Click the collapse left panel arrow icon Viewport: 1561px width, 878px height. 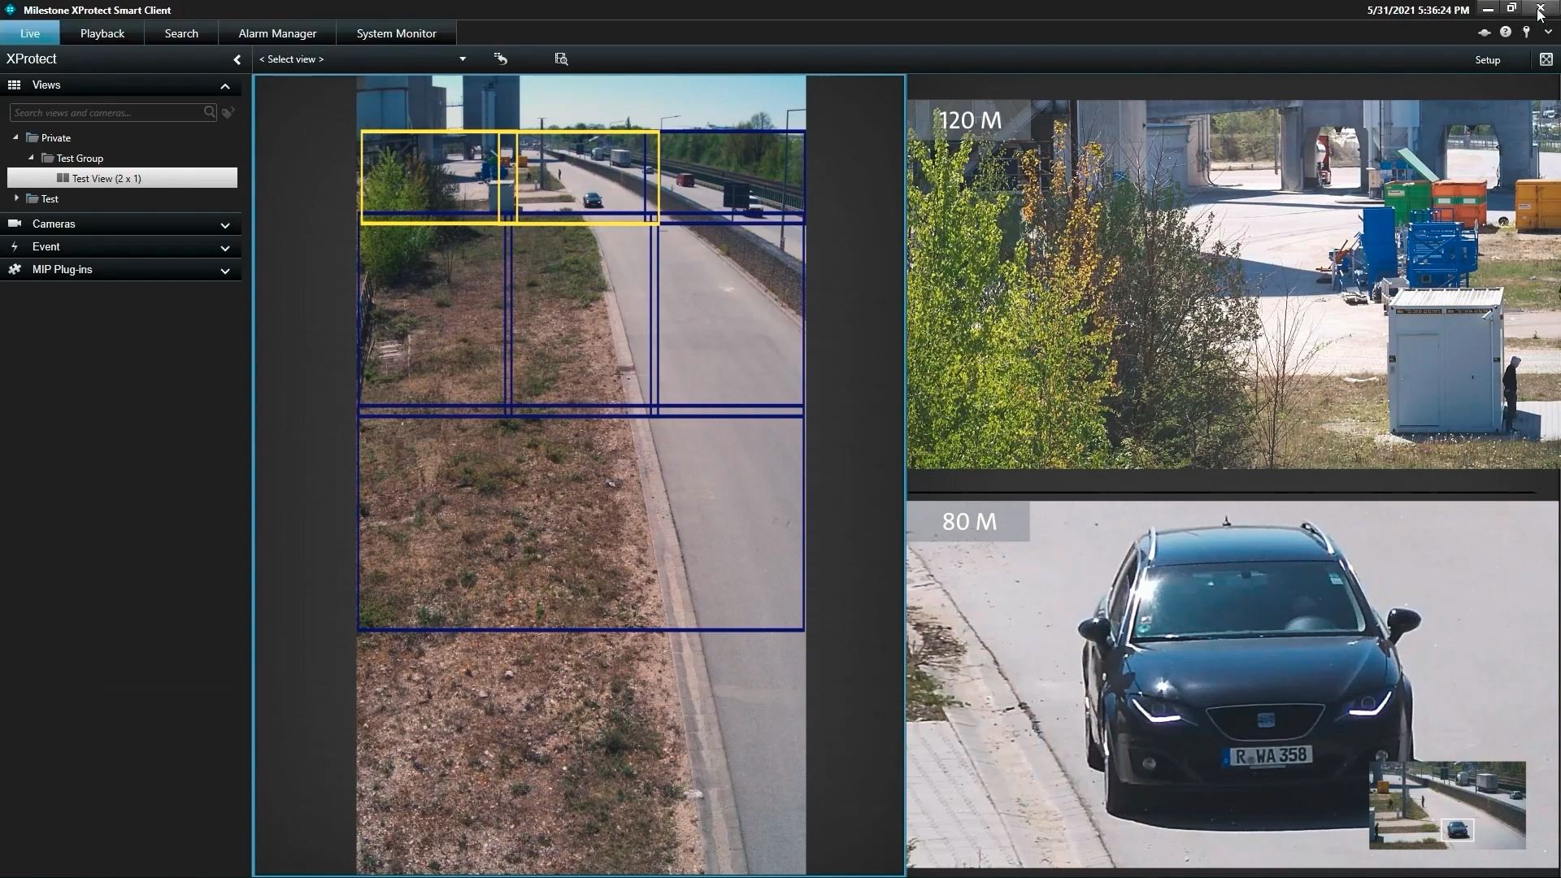pos(237,59)
